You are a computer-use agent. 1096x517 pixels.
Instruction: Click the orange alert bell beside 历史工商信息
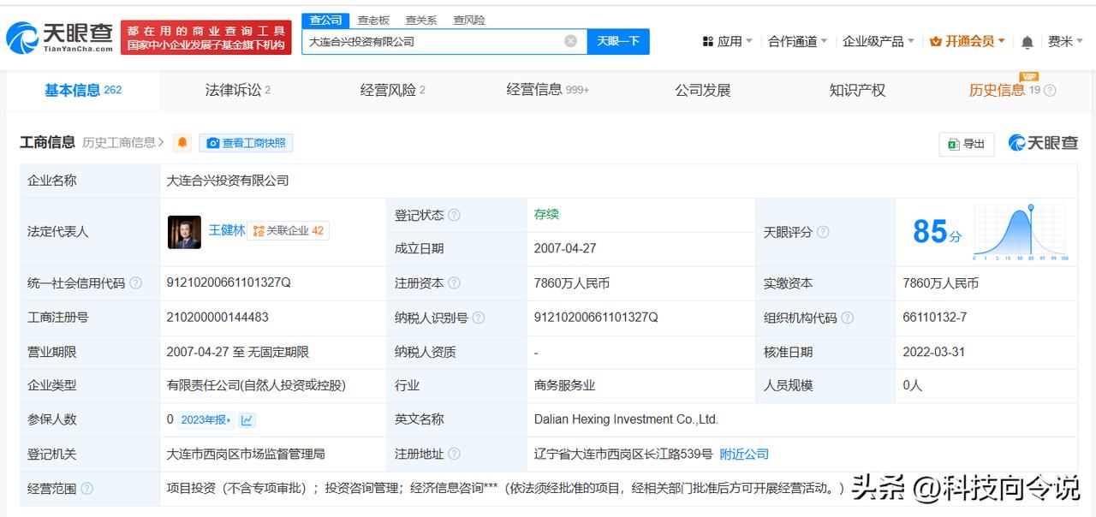(182, 142)
